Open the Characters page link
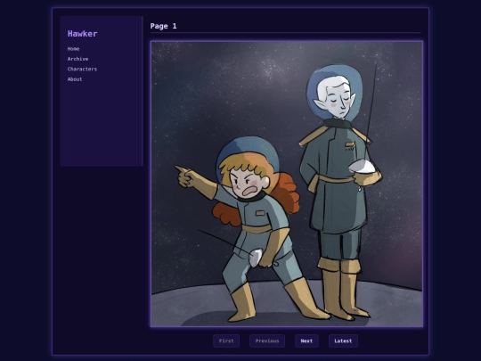Viewport: 481px width, 361px height. coord(82,69)
